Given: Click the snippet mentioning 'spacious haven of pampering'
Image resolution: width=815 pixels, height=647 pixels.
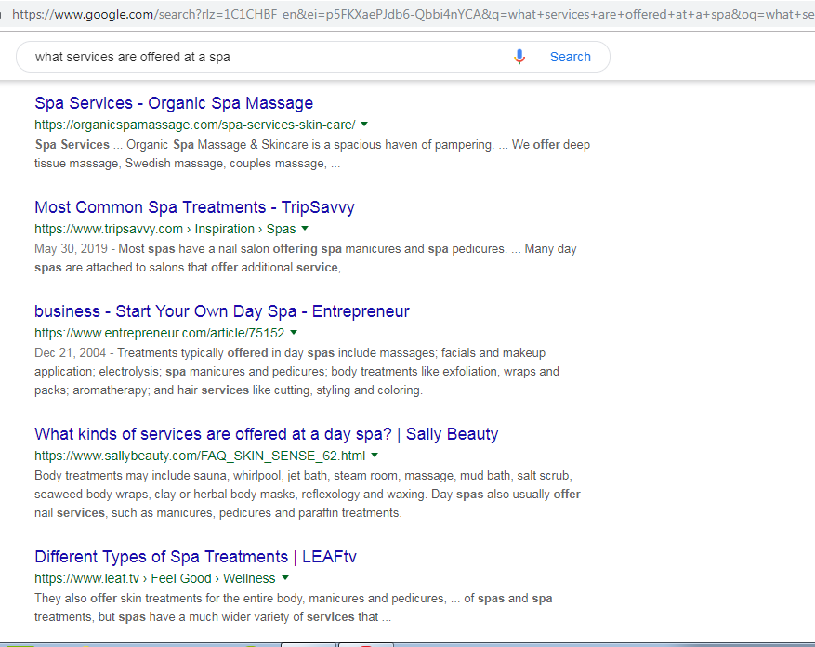Looking at the screenshot, I should tap(312, 154).
